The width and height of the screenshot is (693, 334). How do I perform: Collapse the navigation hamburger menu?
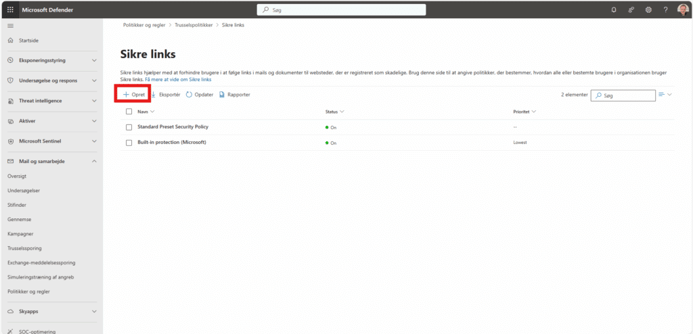pos(11,26)
